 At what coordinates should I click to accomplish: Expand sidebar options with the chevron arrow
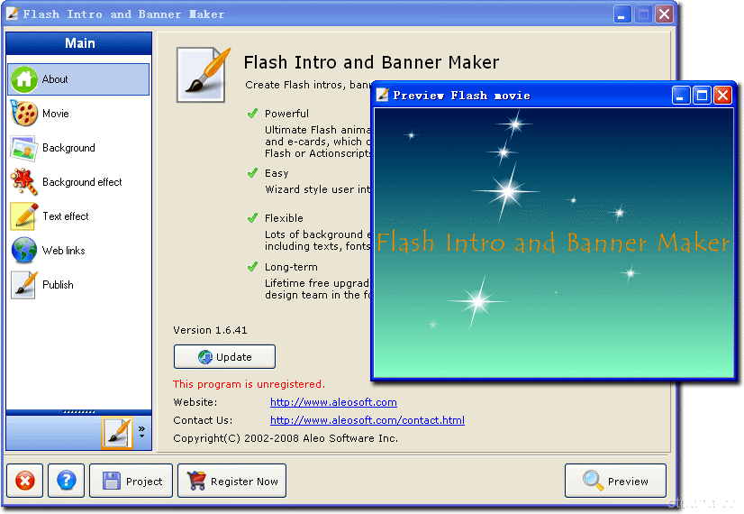(x=141, y=432)
